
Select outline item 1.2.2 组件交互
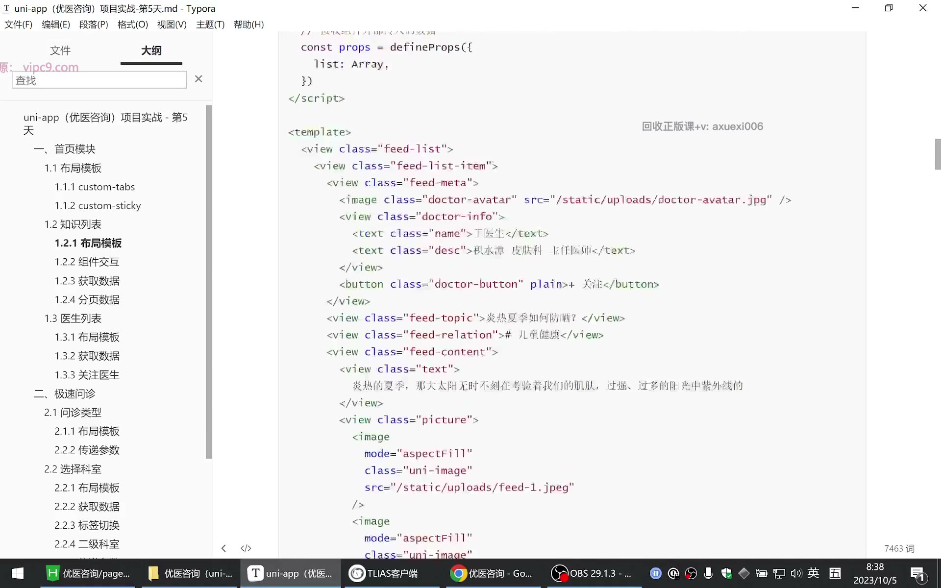[87, 262]
